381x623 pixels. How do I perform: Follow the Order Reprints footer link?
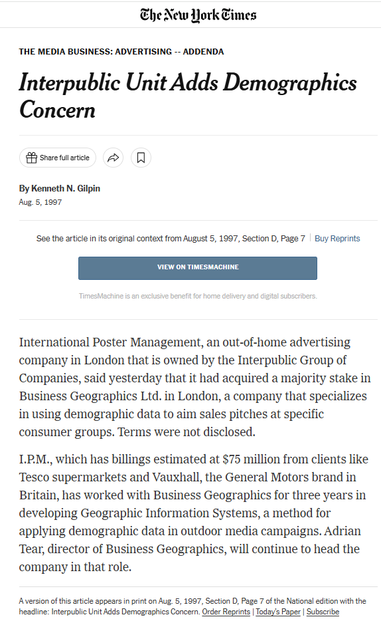(x=226, y=612)
